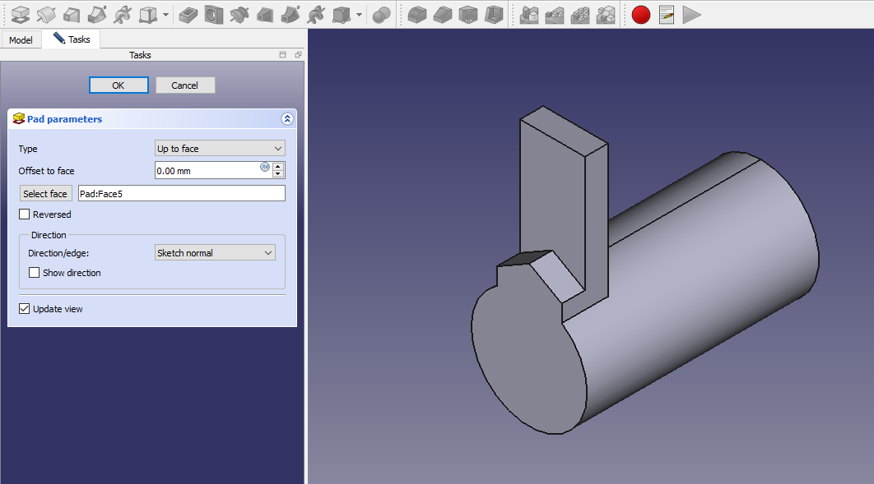Switch to the Model tab
The width and height of the screenshot is (874, 484).
point(21,39)
